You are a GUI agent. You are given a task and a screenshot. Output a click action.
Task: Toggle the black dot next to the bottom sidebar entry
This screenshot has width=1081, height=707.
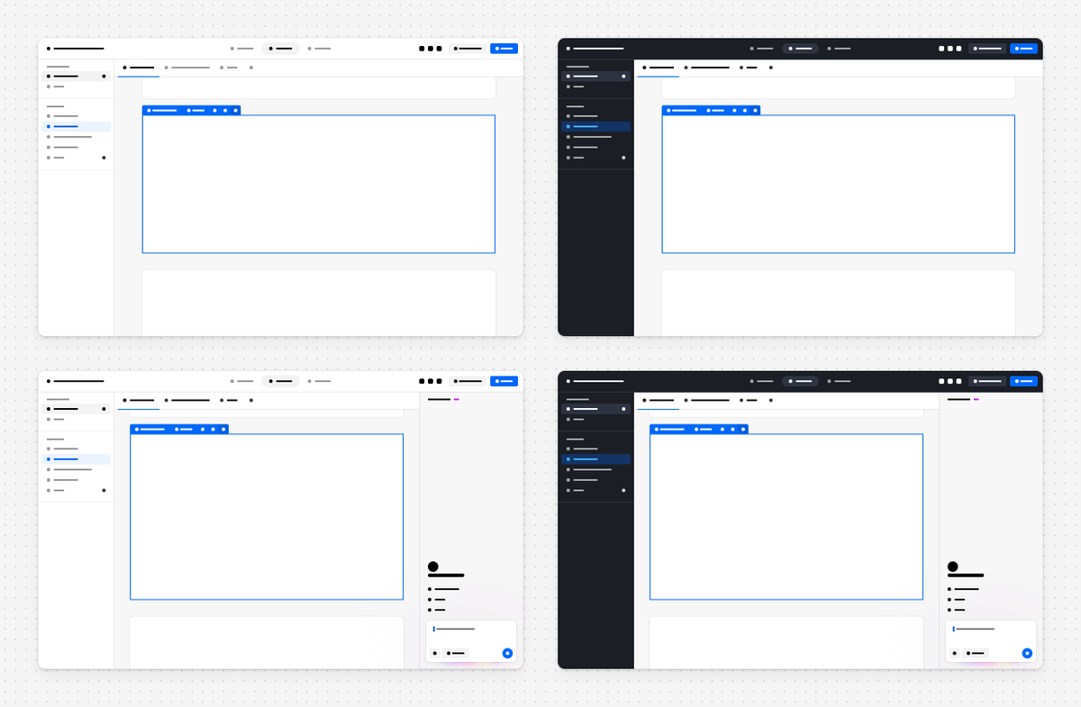tap(104, 158)
